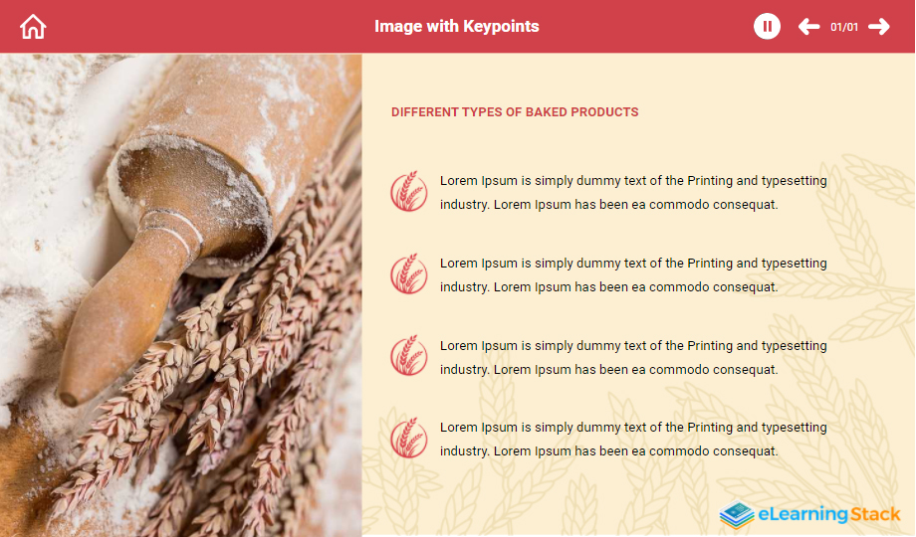Image resolution: width=916 pixels, height=537 pixels.
Task: Select the second wheat keypoint icon
Action: pyautogui.click(x=409, y=273)
